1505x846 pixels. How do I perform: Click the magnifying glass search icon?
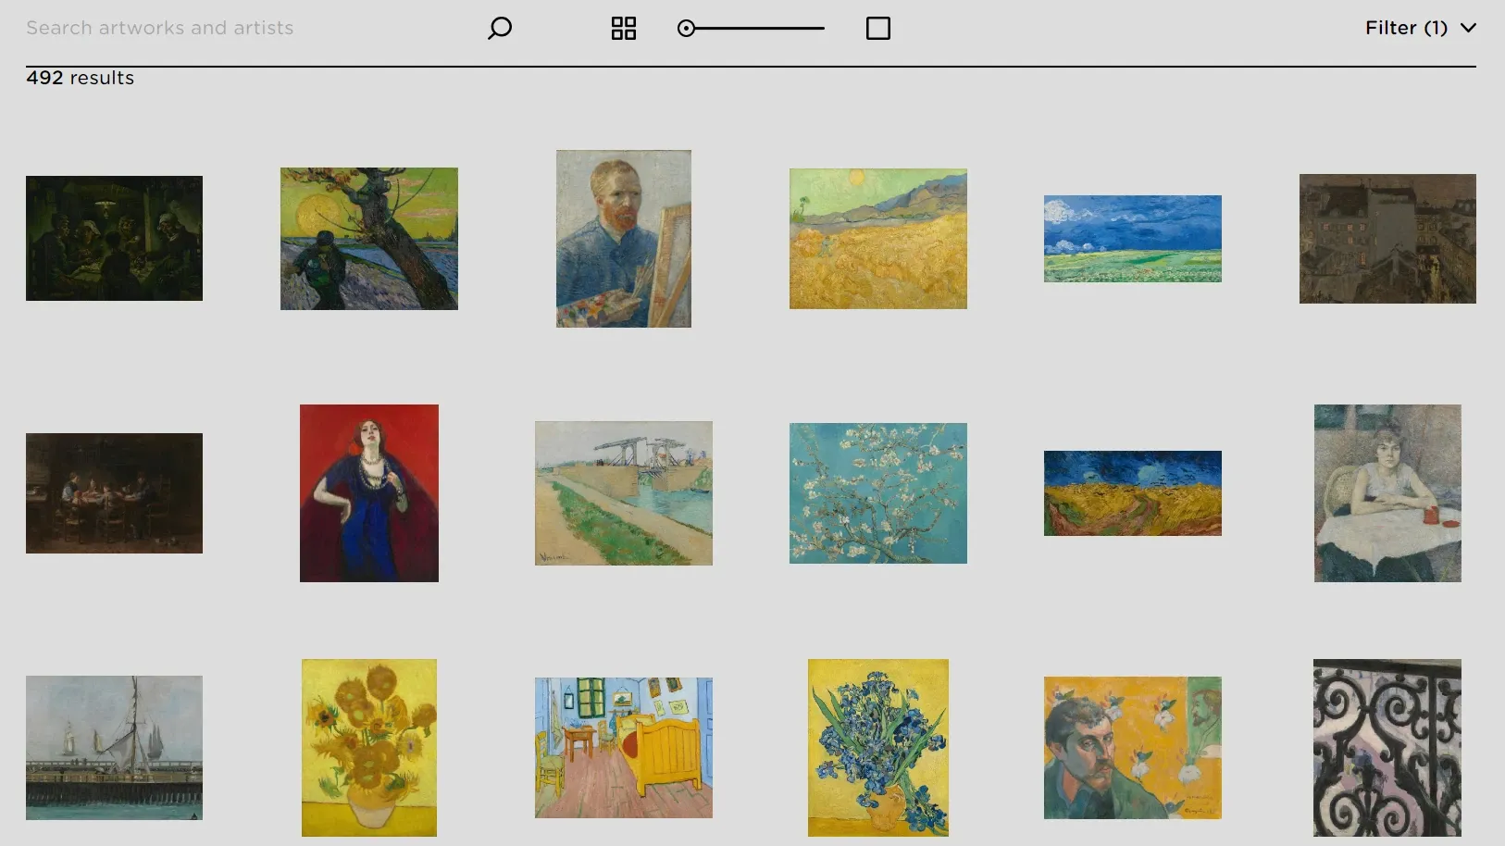click(500, 28)
